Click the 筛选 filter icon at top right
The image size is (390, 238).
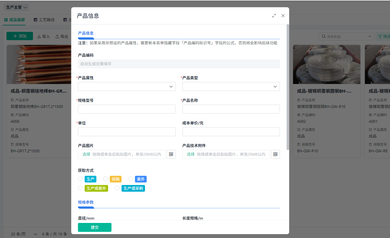pos(380,36)
